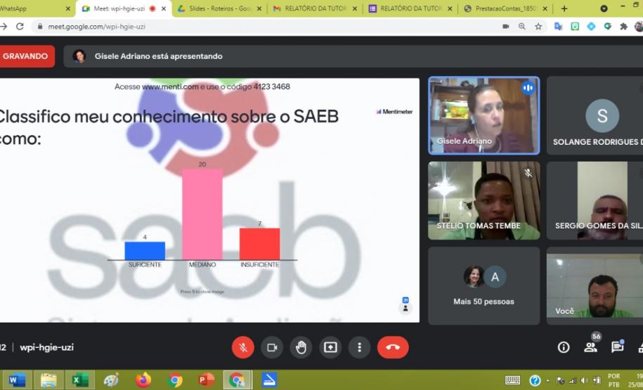Bookmark this page with the star icon
This screenshot has width=643, height=390.
[538, 26]
